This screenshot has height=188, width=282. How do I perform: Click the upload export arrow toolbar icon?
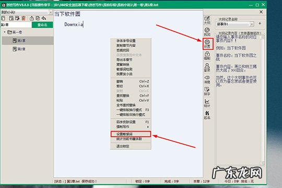tap(32, 18)
